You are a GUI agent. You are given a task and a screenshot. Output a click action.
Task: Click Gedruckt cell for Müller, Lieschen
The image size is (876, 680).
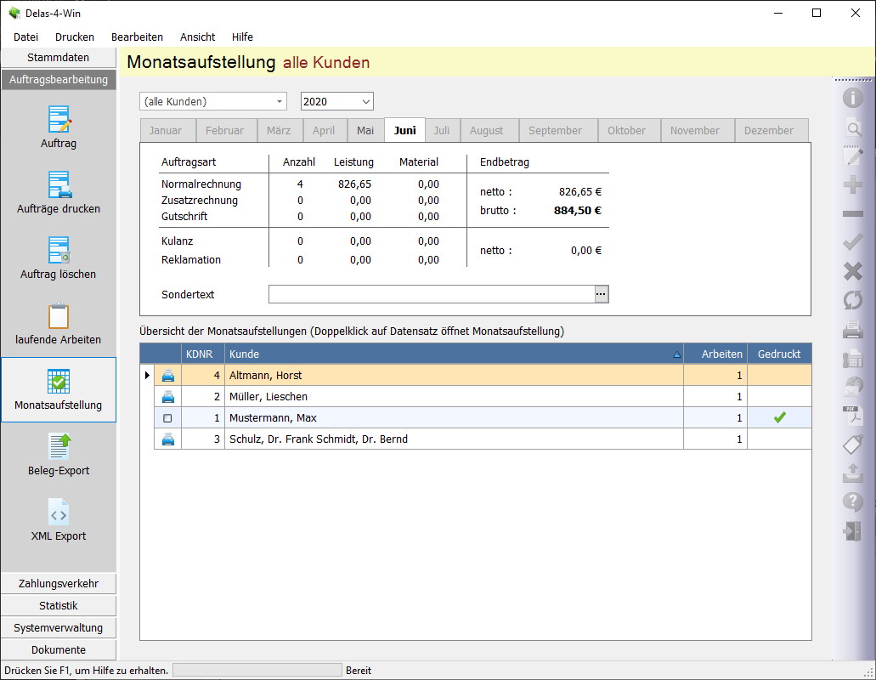779,397
